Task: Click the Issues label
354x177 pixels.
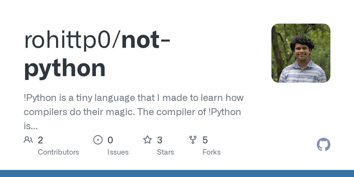Action: pos(118,152)
